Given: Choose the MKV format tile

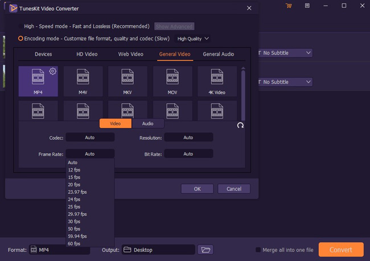Looking at the screenshot, I should tap(128, 81).
